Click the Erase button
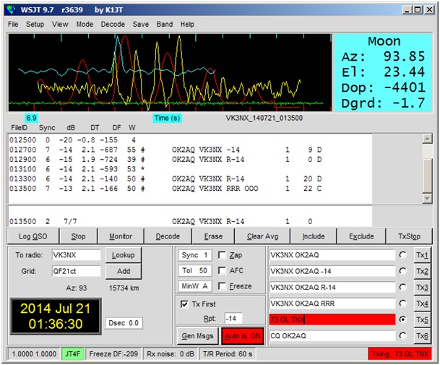This screenshot has width=440, height=365. click(213, 236)
